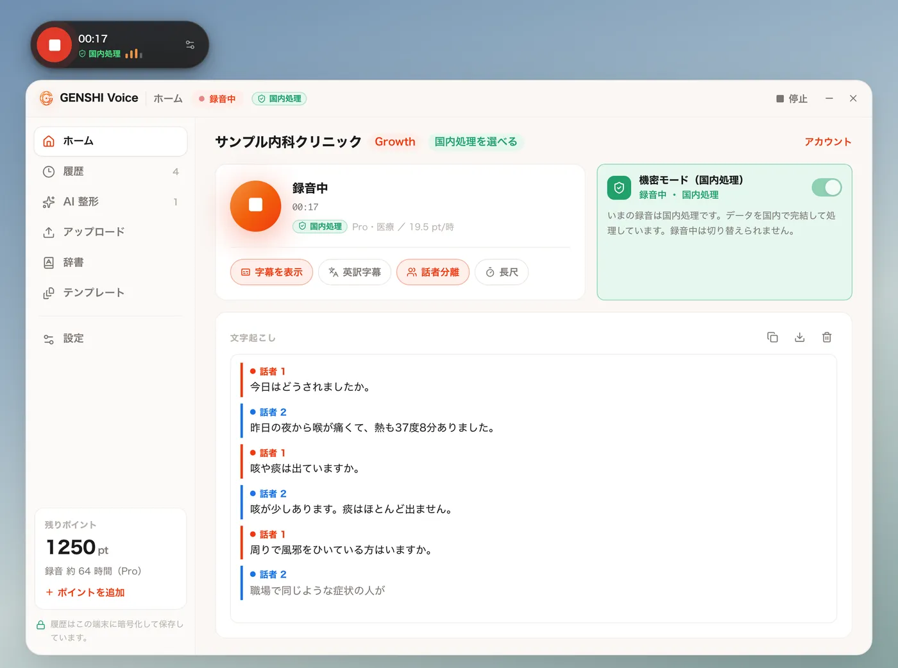Toggle 英訳字幕 English subtitles
Screen dimensions: 898x668
(x=355, y=272)
